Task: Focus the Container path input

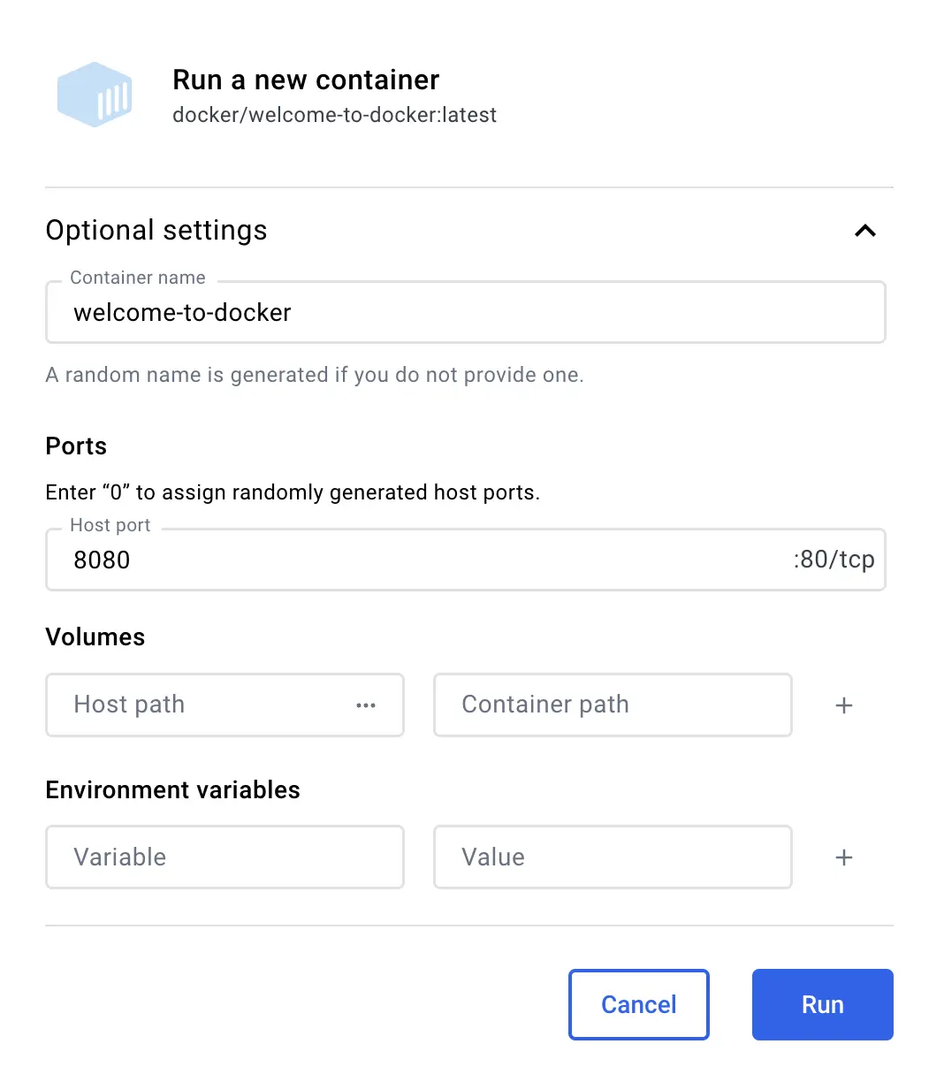Action: tap(612, 705)
